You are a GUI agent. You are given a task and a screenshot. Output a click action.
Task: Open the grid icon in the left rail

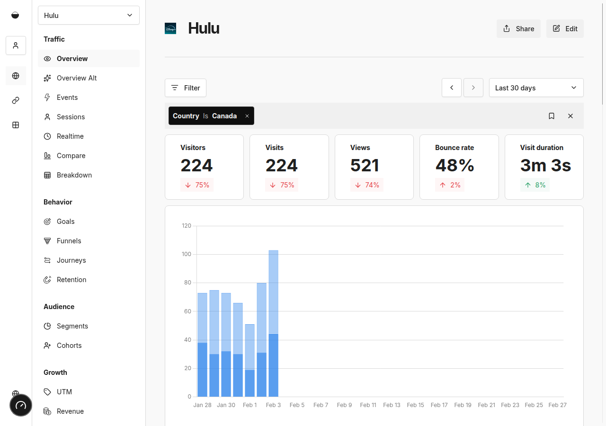[x=16, y=125]
